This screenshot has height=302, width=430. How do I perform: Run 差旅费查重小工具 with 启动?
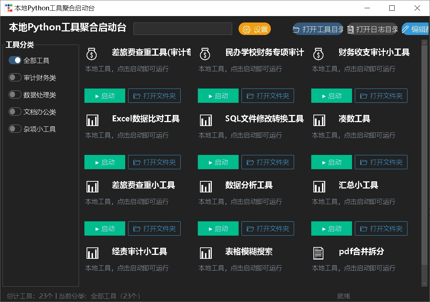pyautogui.click(x=105, y=228)
